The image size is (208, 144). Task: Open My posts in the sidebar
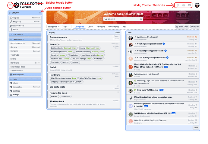(x=25, y=22)
